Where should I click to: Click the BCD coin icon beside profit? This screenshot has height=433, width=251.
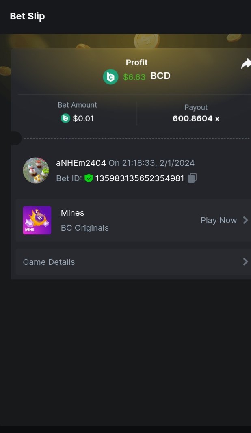point(110,77)
